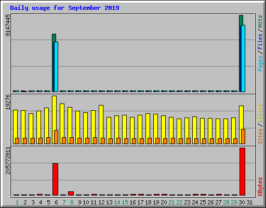Click the day label 25
Viewport: 266px width, 208px height.
pyautogui.click(x=203, y=202)
